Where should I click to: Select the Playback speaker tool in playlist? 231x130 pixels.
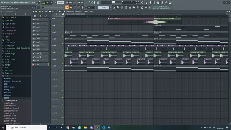click(x=60, y=11)
